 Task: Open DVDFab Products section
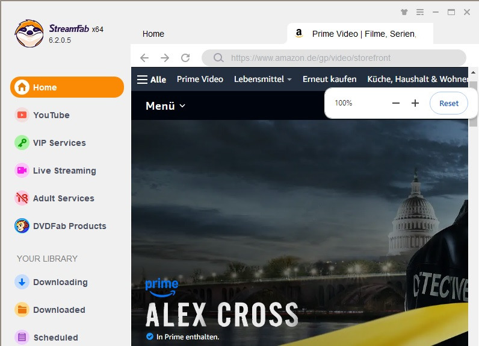70,226
